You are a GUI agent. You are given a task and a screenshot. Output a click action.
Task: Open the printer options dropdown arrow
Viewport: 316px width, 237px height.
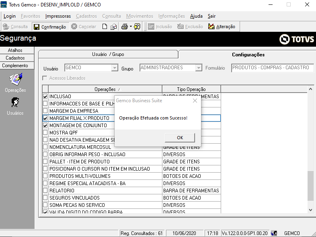click(131, 27)
